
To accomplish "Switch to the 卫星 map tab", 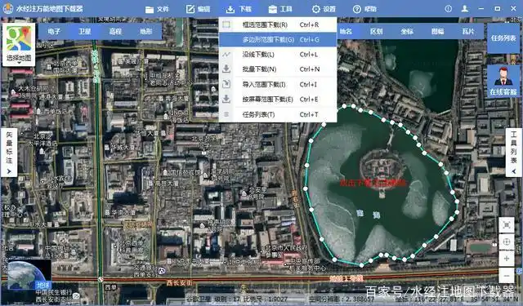I will point(85,31).
